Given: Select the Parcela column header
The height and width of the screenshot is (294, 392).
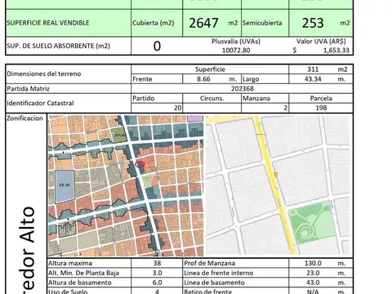Looking at the screenshot, I should tap(321, 98).
